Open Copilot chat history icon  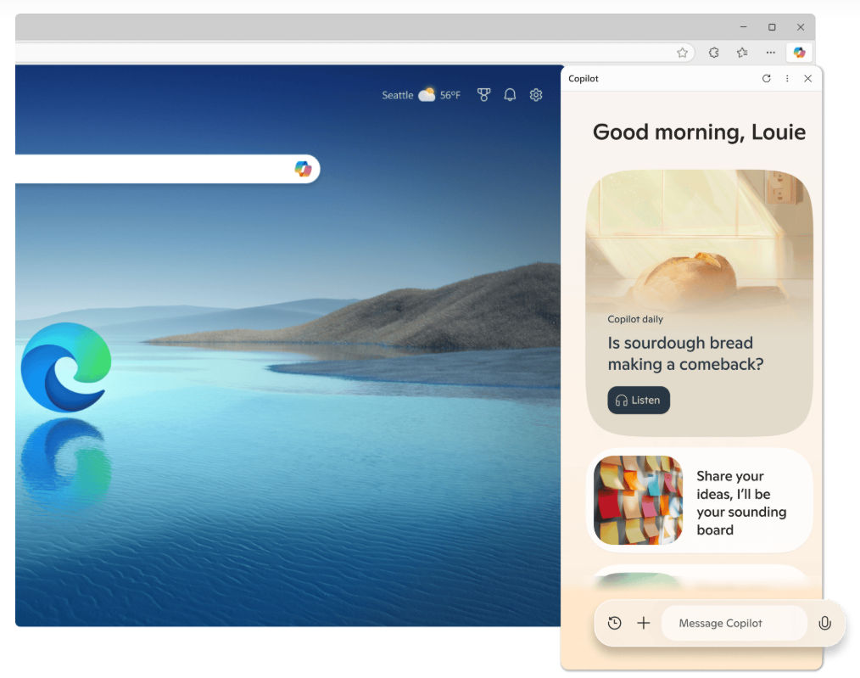pyautogui.click(x=615, y=623)
